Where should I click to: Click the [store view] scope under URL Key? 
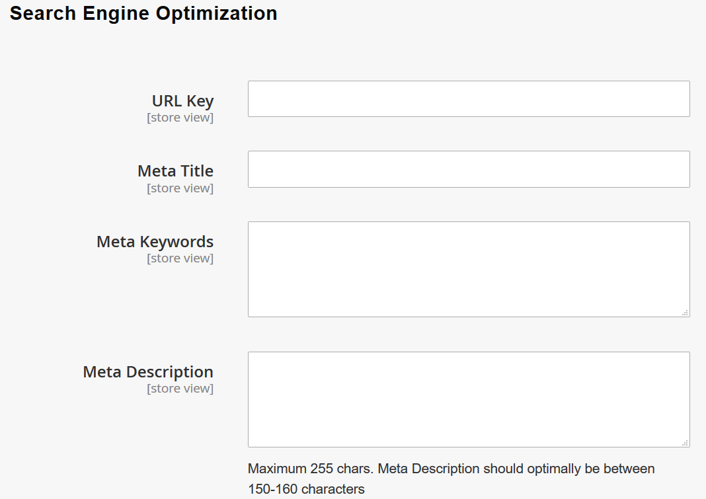pos(180,118)
